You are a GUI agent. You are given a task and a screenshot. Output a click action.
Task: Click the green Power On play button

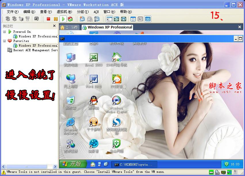click(x=63, y=19)
